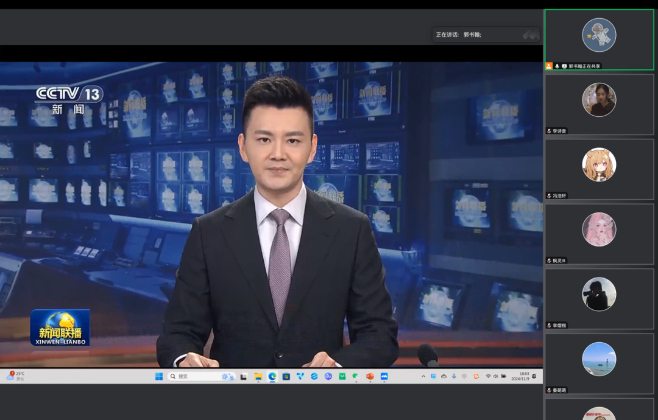Click the microphone icon on 郭书翰's tile

pos(557,66)
